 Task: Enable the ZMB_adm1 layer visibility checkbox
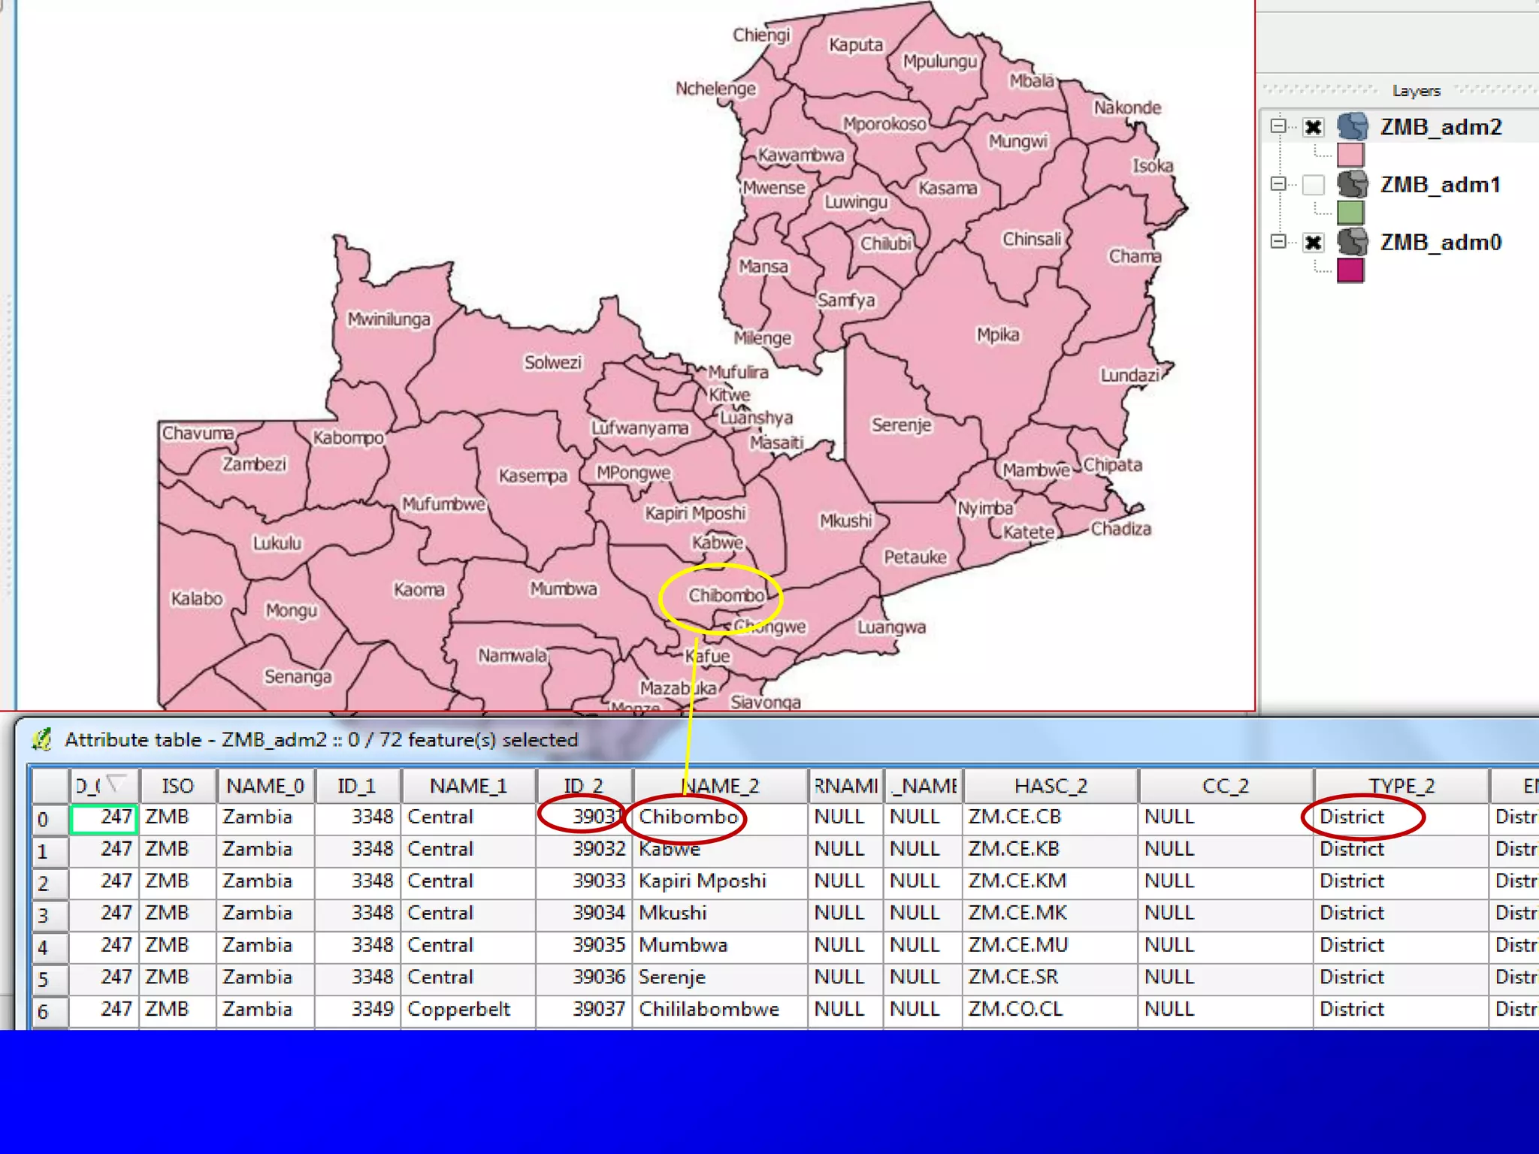pos(1313,184)
